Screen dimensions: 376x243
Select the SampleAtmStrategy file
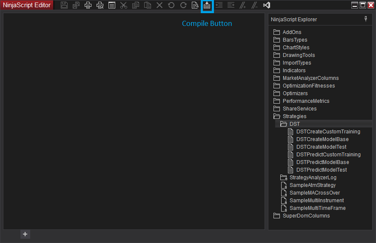[308, 185]
